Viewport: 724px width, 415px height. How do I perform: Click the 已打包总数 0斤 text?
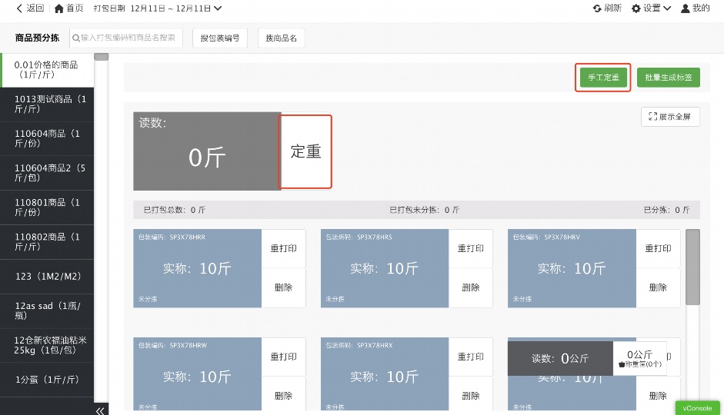tap(174, 211)
